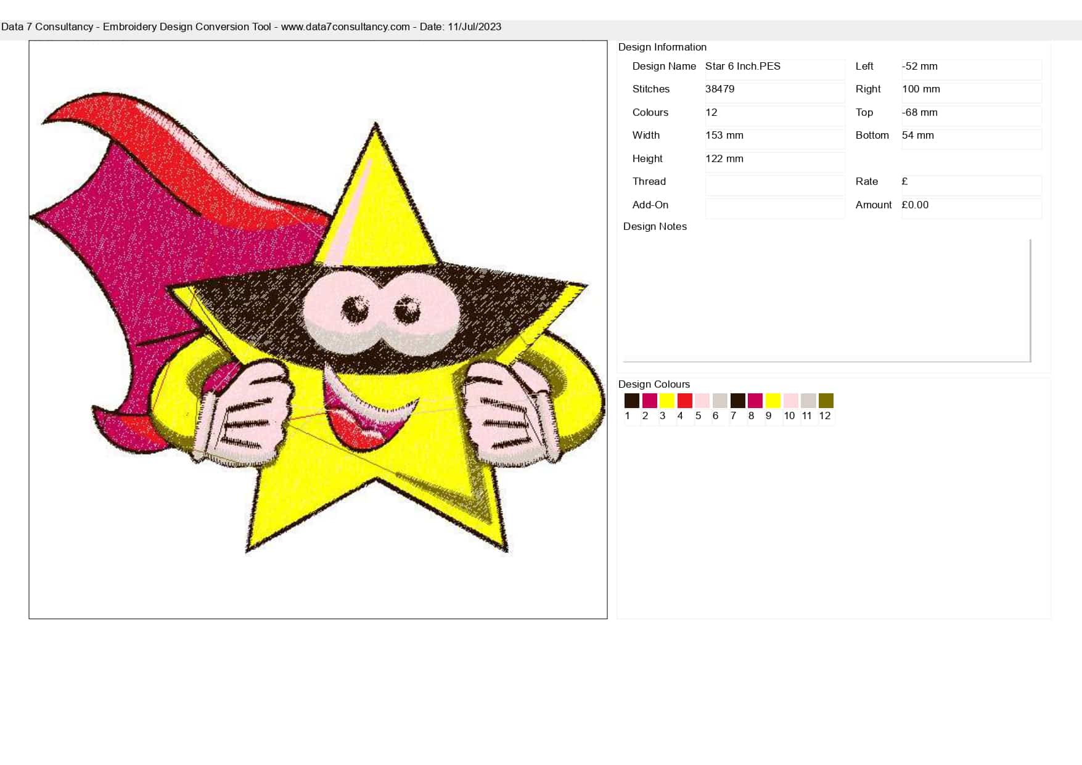The image size is (1082, 765).
Task: Click the Colours field showing 12
Action: point(775,115)
